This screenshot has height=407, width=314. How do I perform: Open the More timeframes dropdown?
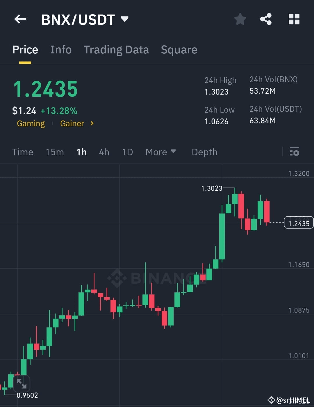coord(161,152)
